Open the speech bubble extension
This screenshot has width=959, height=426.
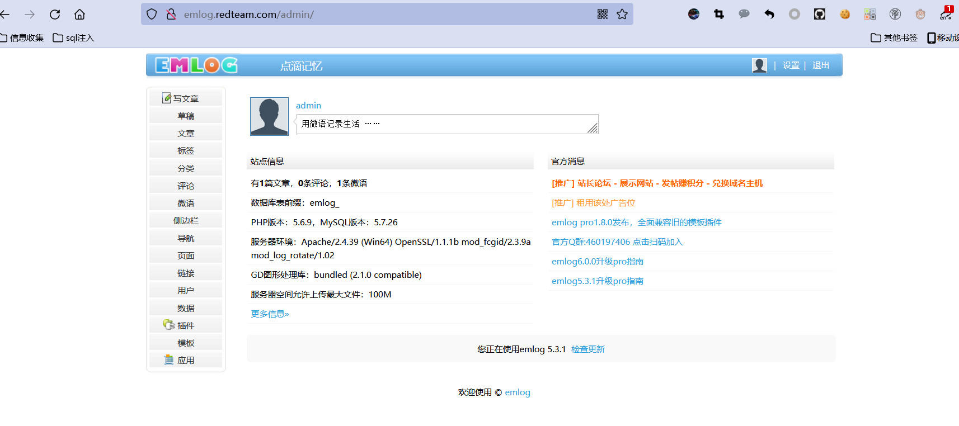pos(744,15)
